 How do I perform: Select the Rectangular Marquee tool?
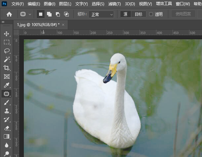7,42
